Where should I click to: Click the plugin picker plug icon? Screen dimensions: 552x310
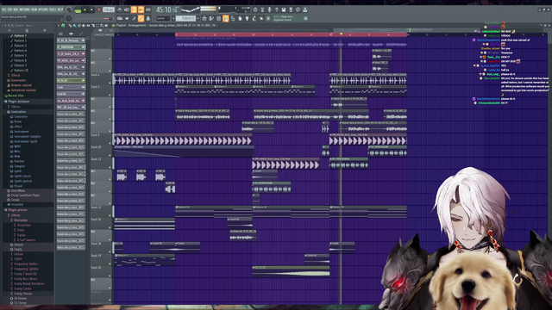248,18
